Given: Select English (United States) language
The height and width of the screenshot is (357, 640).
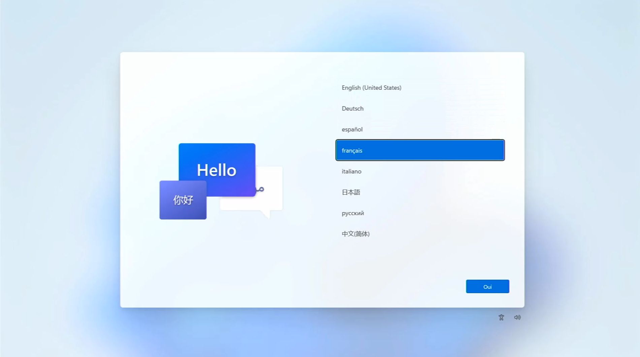Looking at the screenshot, I should [420, 88].
